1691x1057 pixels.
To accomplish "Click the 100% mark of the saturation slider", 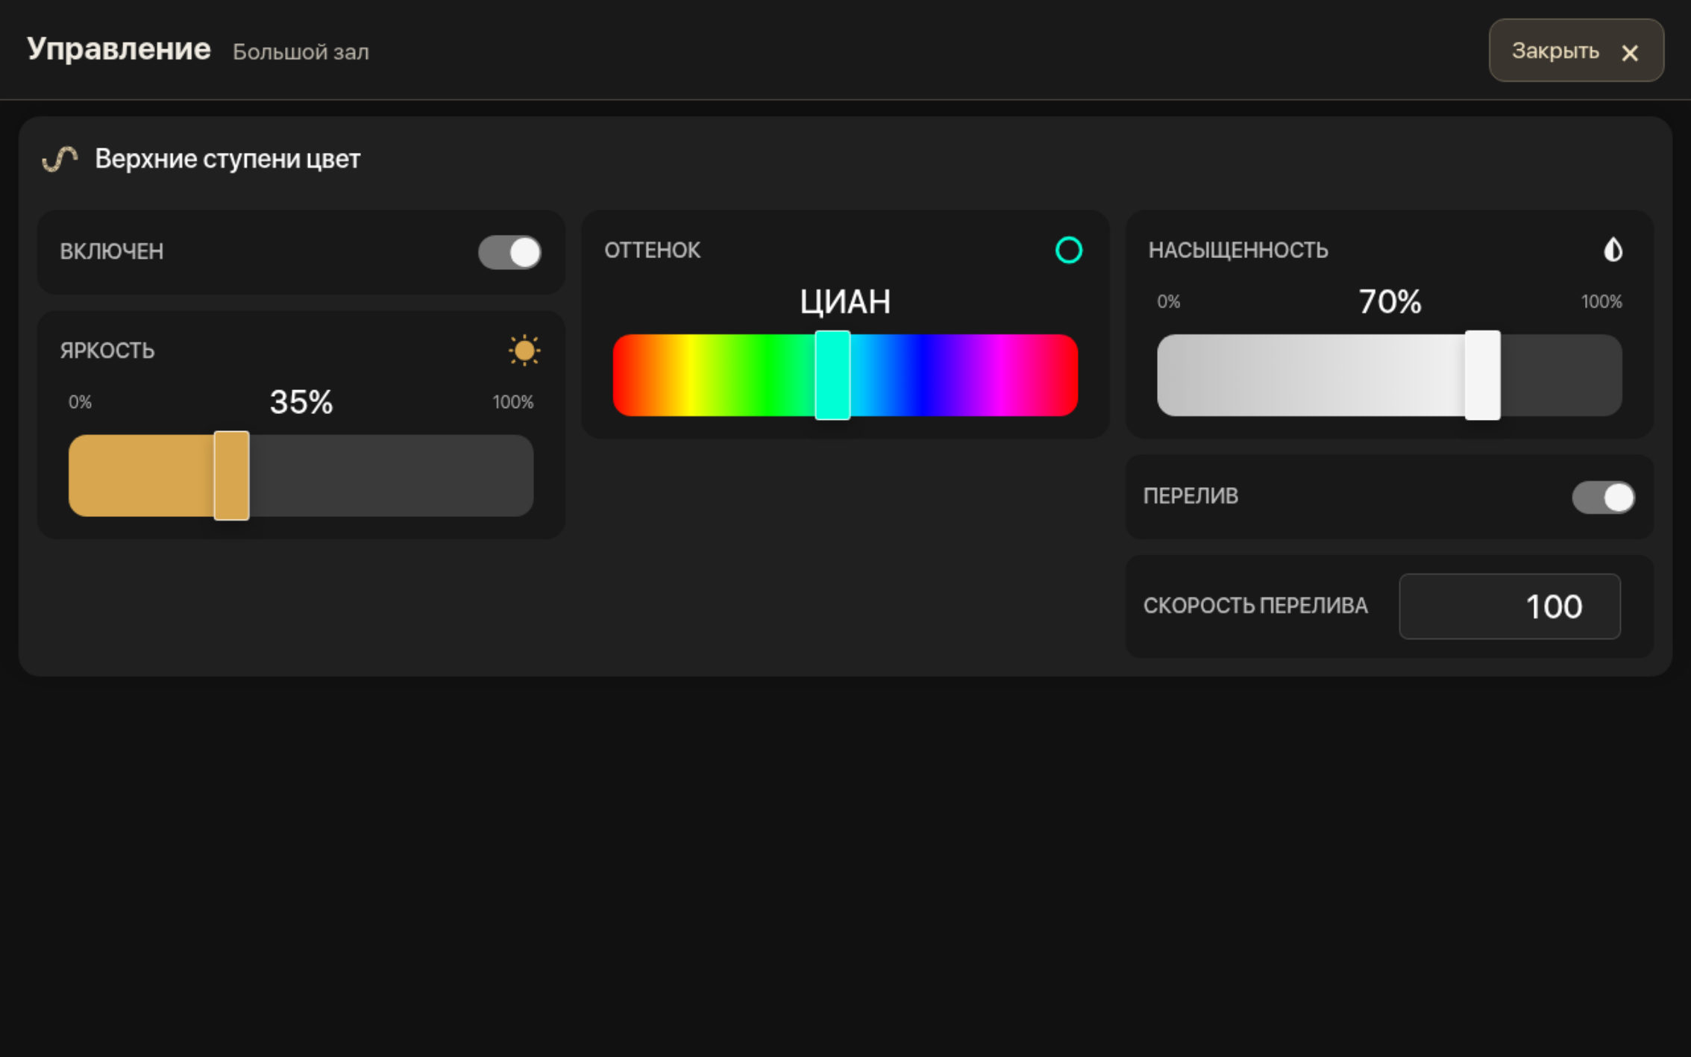I will tap(1601, 302).
